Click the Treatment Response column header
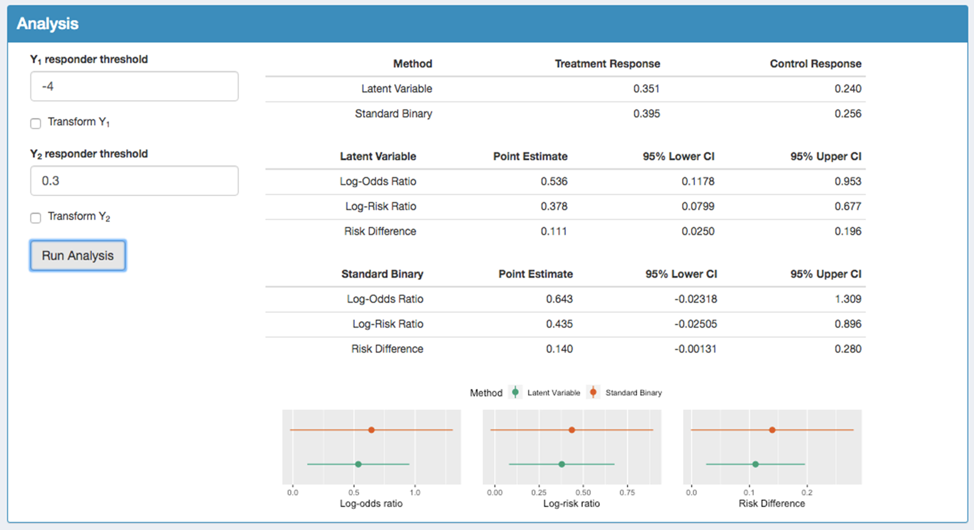The image size is (974, 530). coord(607,64)
